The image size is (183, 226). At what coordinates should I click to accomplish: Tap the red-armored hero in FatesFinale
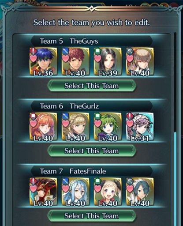tap(43, 192)
